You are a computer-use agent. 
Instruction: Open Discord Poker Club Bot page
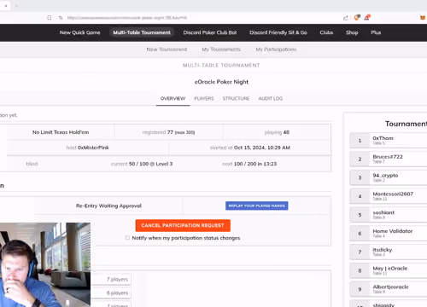pos(210,32)
